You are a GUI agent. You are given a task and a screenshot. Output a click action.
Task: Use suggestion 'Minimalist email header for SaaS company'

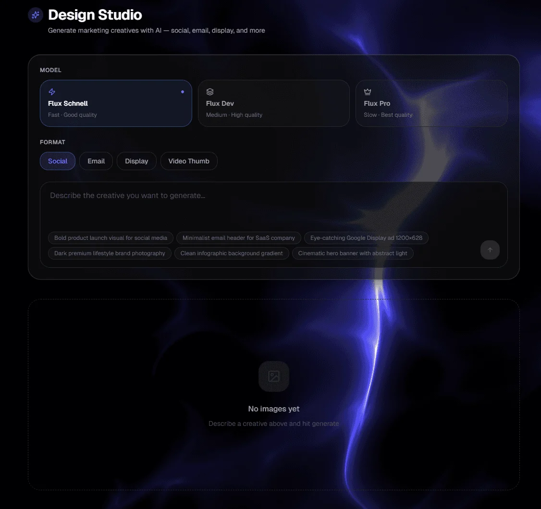[239, 238]
